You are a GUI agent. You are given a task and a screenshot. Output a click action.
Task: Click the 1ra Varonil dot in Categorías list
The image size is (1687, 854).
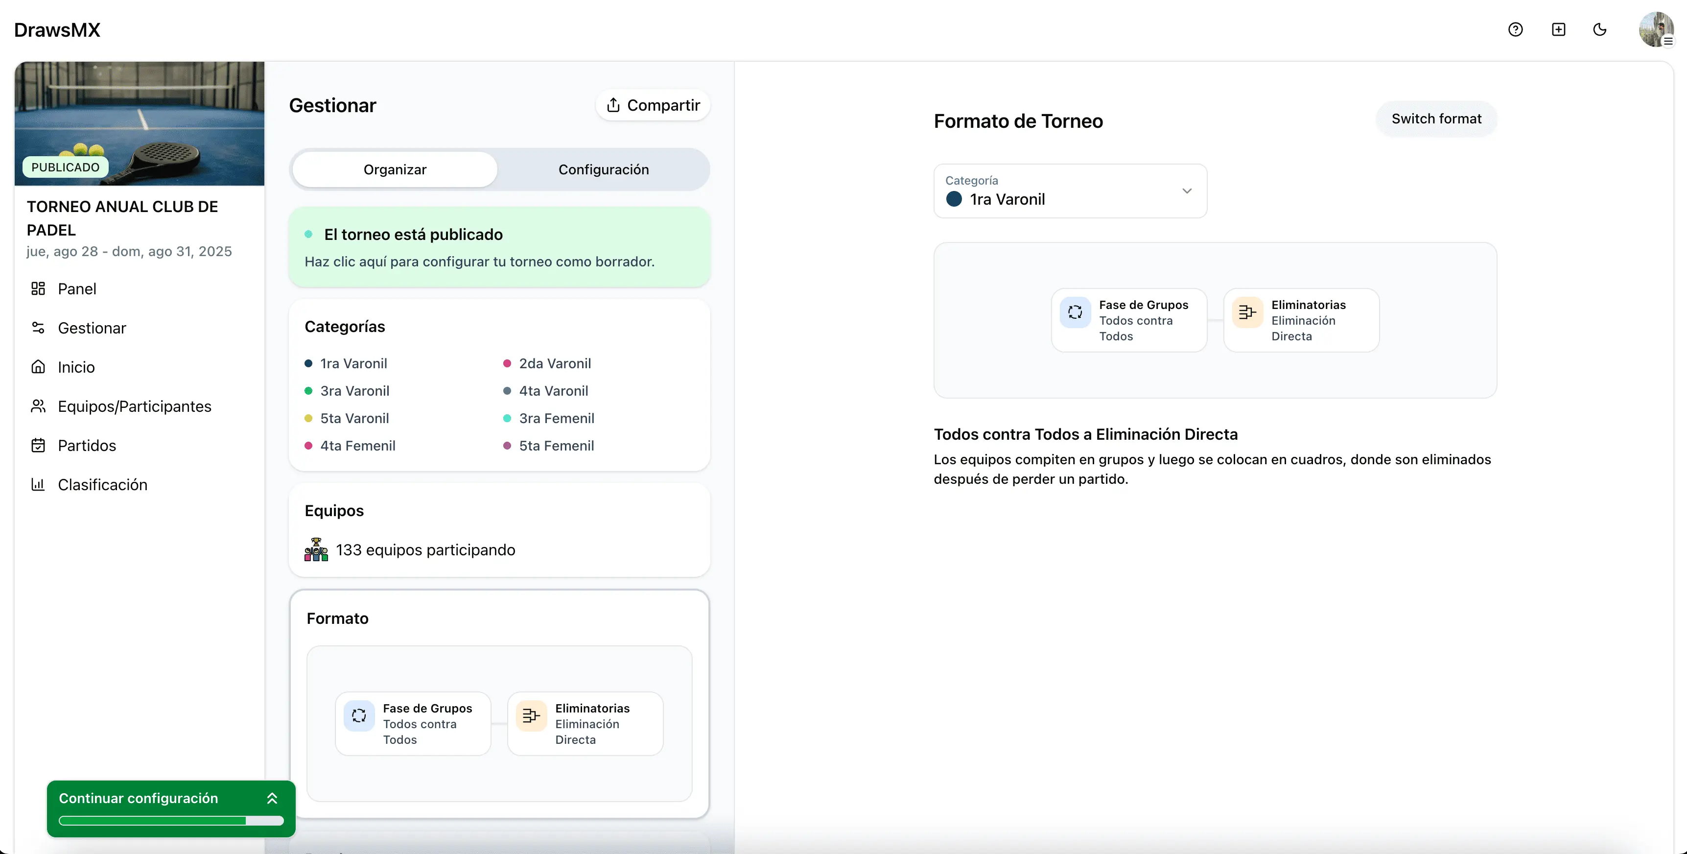click(308, 363)
